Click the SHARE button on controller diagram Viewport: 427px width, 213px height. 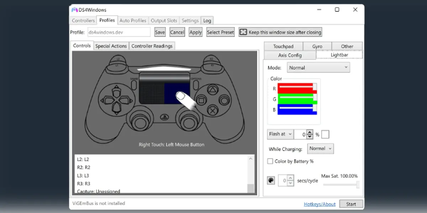[134, 84]
